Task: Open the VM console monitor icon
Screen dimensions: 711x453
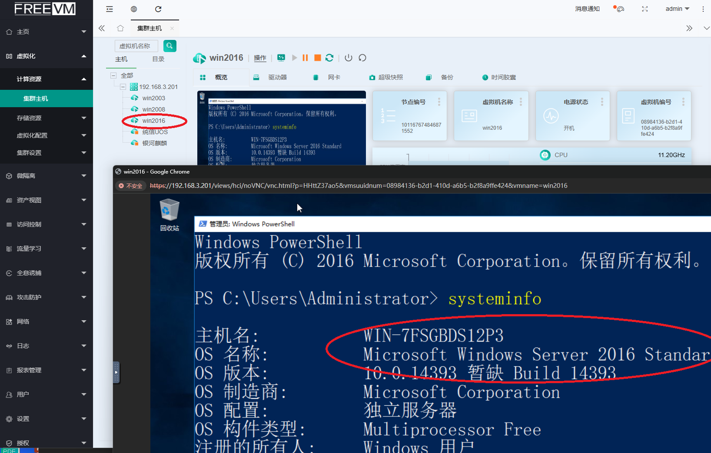Action: (x=281, y=58)
